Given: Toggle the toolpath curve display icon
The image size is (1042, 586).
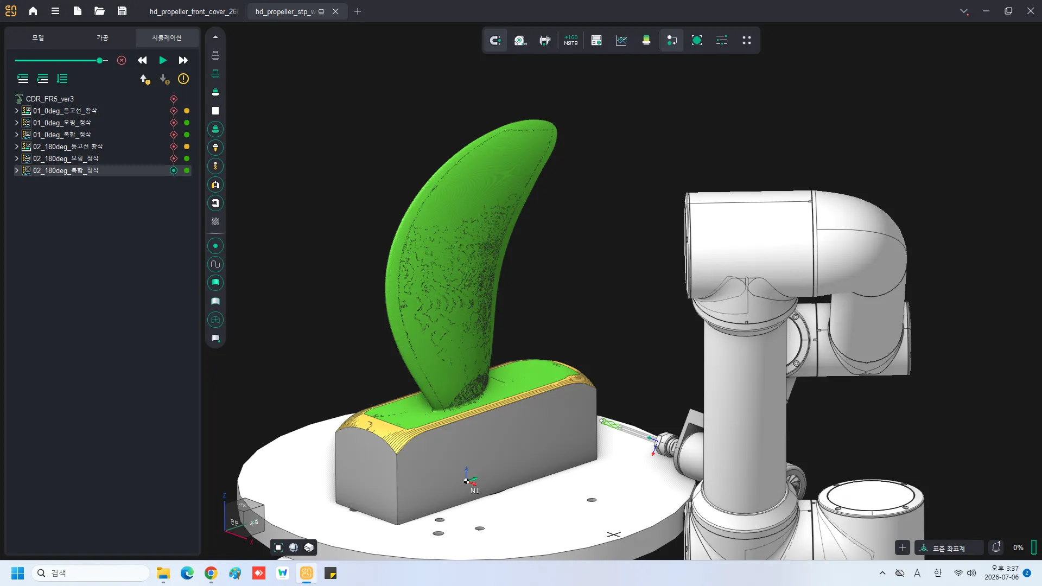Looking at the screenshot, I should tap(215, 264).
